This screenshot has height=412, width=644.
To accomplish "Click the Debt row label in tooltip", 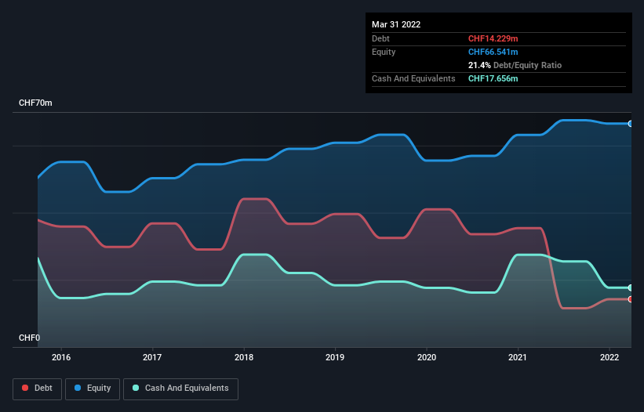I will tap(380, 38).
